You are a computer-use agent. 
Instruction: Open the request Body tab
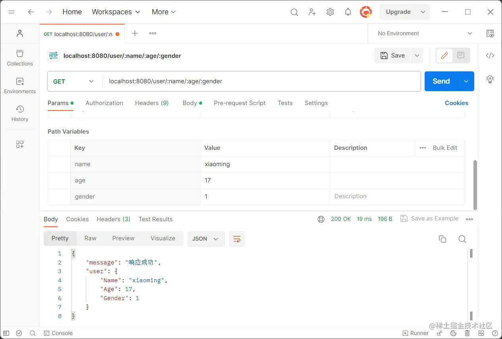point(192,103)
